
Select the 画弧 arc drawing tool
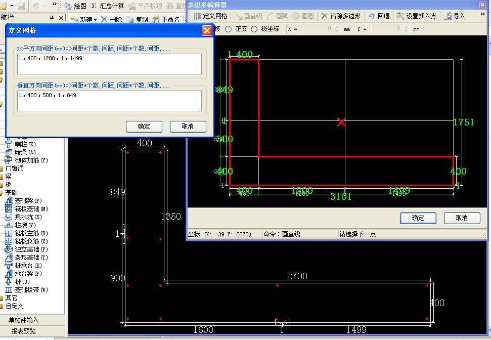click(x=278, y=16)
